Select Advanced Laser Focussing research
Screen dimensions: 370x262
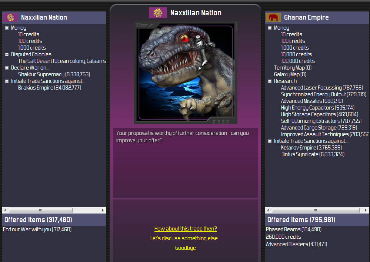tap(322, 88)
